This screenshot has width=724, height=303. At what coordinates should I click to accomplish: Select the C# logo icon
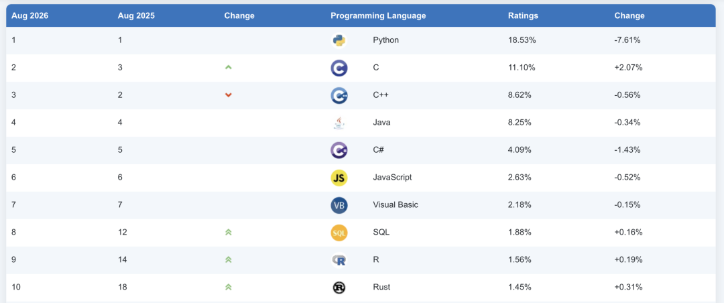coord(339,150)
